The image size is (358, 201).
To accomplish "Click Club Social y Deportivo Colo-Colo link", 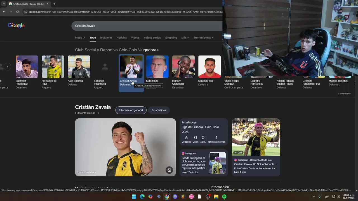I will 106,50.
